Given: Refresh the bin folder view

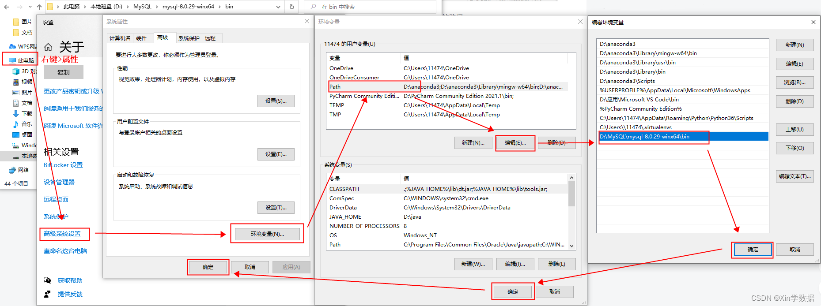Looking at the screenshot, I should (292, 7).
